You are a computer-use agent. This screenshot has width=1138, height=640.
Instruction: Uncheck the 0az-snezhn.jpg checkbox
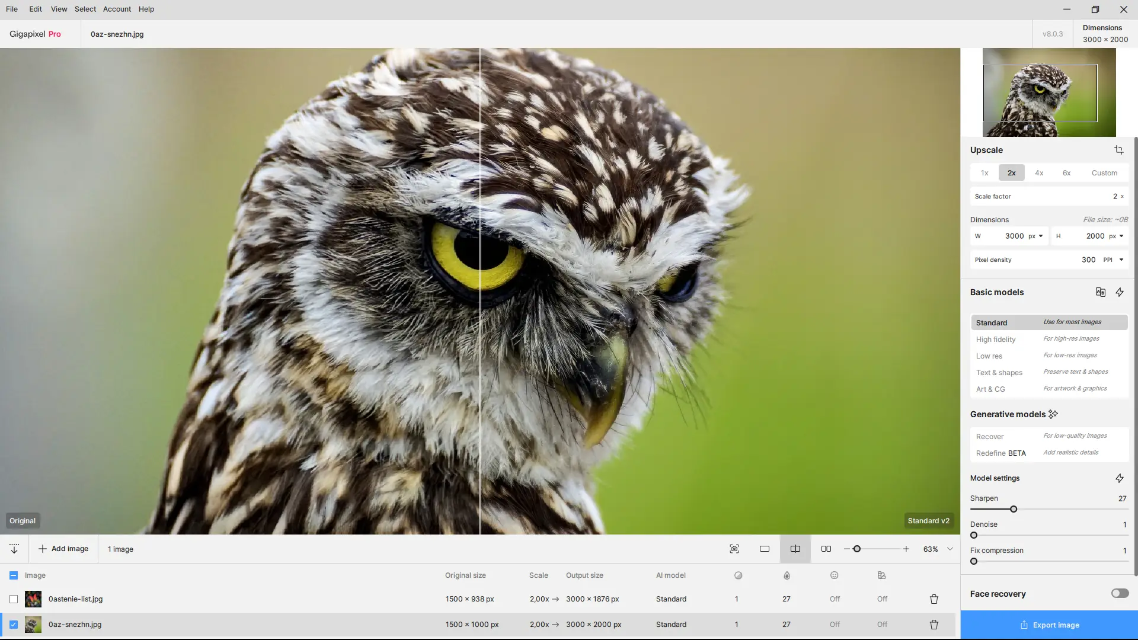tap(14, 625)
